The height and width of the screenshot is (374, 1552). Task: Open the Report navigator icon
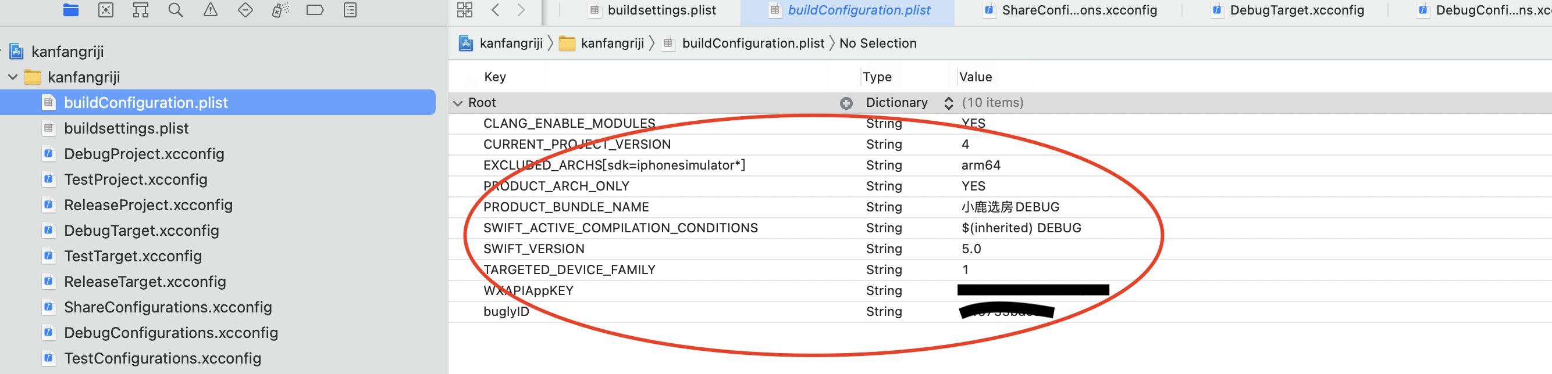pos(350,10)
